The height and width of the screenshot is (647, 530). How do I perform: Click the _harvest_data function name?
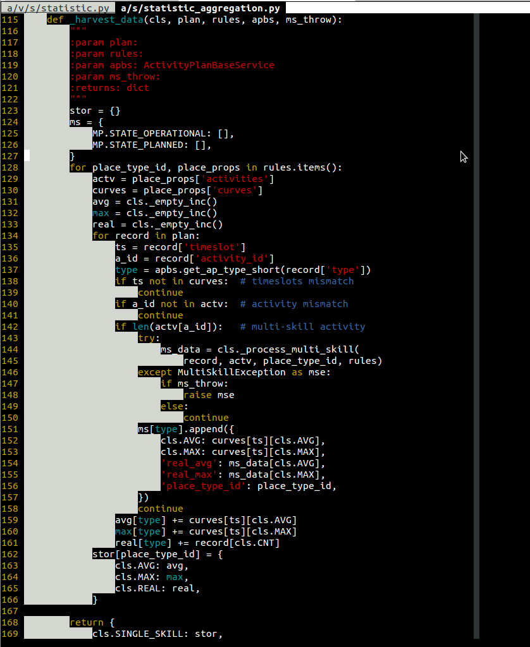click(104, 20)
